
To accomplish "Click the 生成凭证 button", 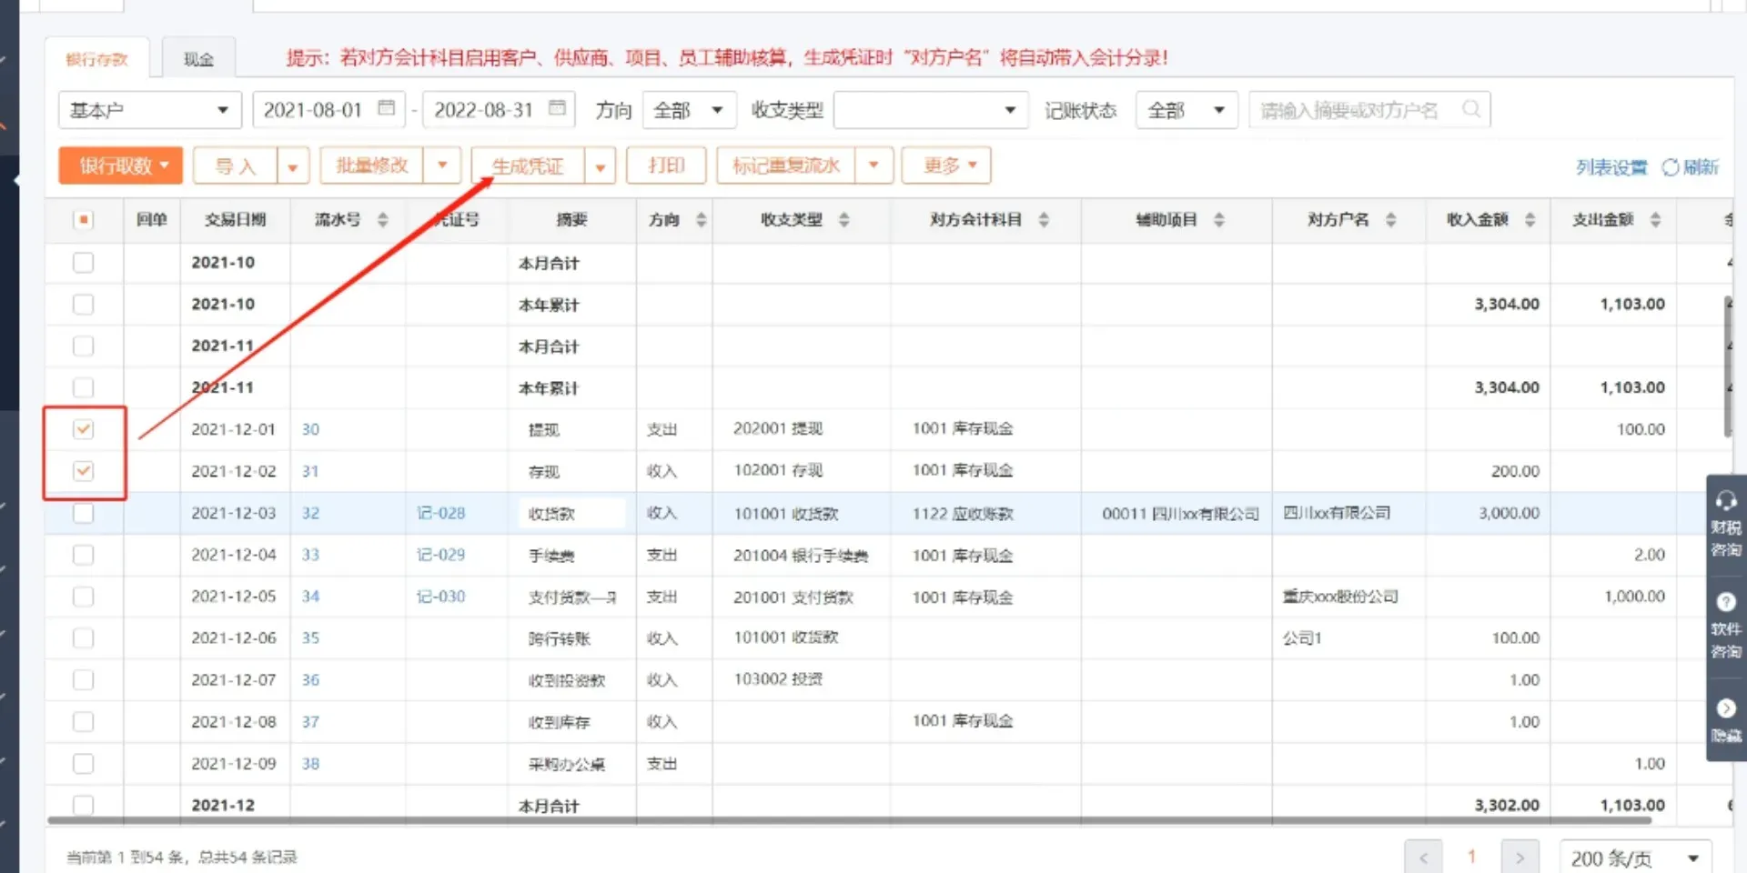I will point(529,166).
